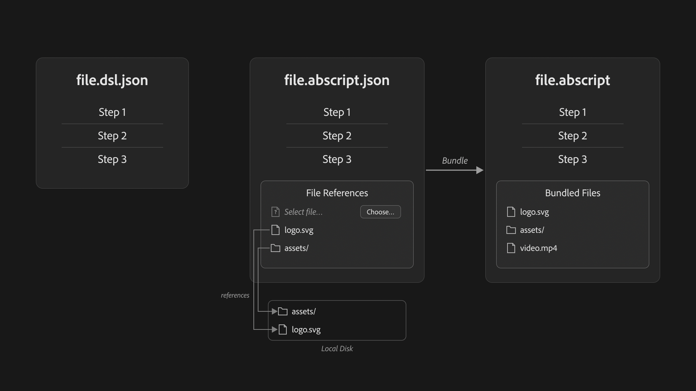Select Step 1 in file.dsl.json card
The image size is (696, 391).
(112, 112)
